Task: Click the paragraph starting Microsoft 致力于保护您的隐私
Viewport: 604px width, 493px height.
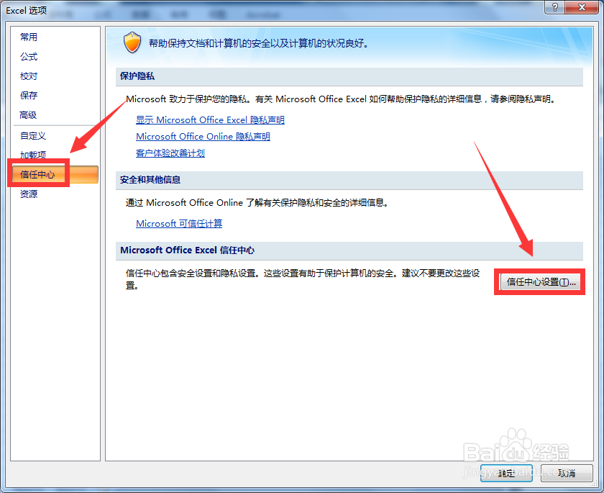Action: 342,99
